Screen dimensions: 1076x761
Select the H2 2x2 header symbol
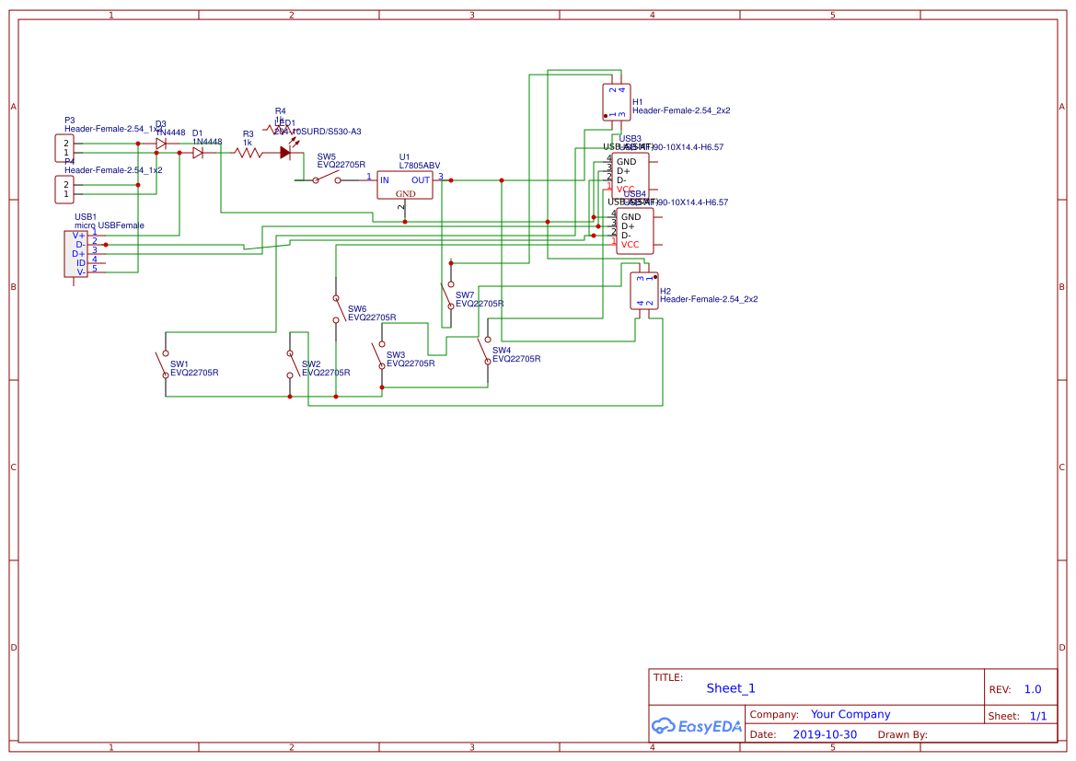pyautogui.click(x=644, y=291)
